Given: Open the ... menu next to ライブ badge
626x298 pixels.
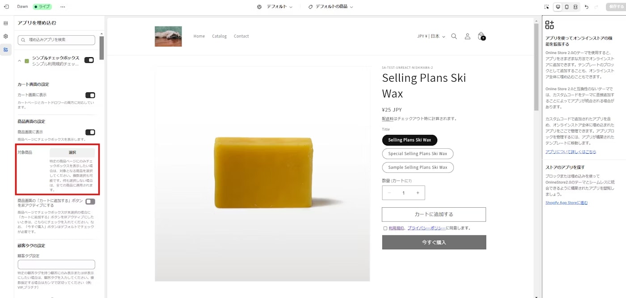Looking at the screenshot, I should [63, 7].
